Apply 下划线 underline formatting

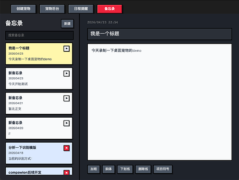pyautogui.click(x=125, y=169)
